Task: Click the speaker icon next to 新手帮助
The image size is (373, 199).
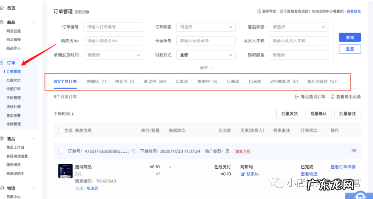Action: [x=259, y=11]
